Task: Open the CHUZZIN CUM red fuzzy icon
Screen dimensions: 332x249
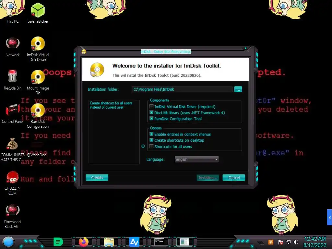Action: pos(13,183)
